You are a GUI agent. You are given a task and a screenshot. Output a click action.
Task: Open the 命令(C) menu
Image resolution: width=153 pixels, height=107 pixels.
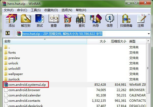22,10
